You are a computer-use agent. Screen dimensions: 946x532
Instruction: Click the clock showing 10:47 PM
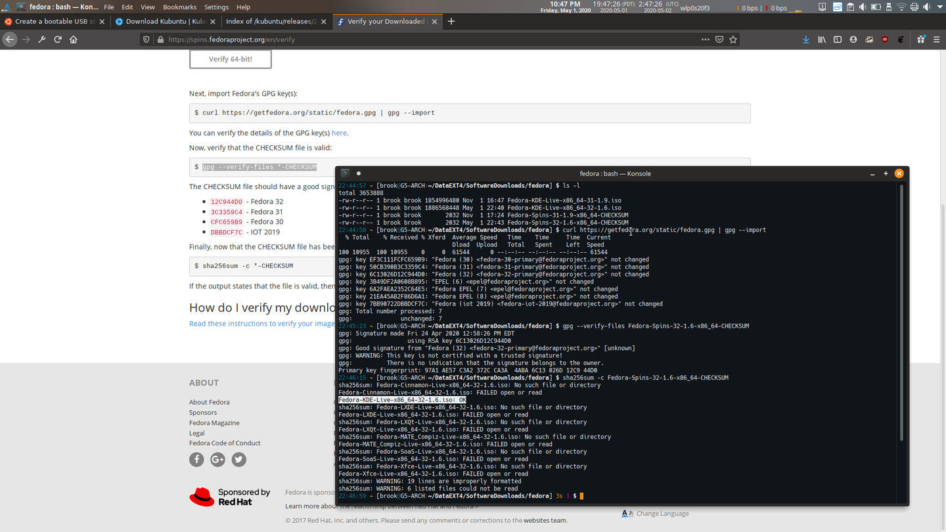coord(565,4)
